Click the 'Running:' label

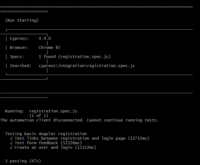click(x=15, y=111)
